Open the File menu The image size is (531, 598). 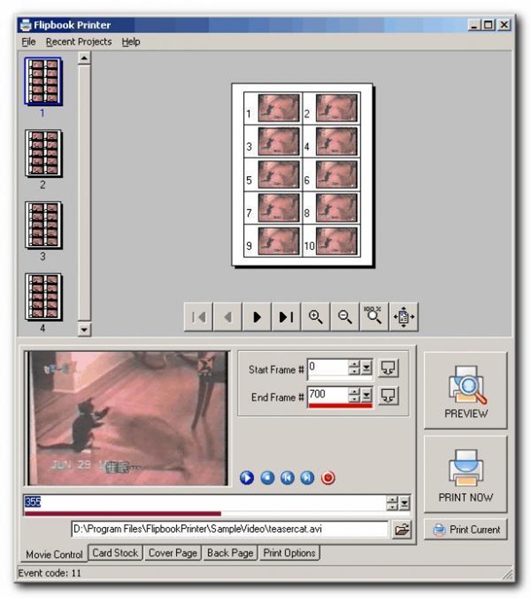pos(29,42)
